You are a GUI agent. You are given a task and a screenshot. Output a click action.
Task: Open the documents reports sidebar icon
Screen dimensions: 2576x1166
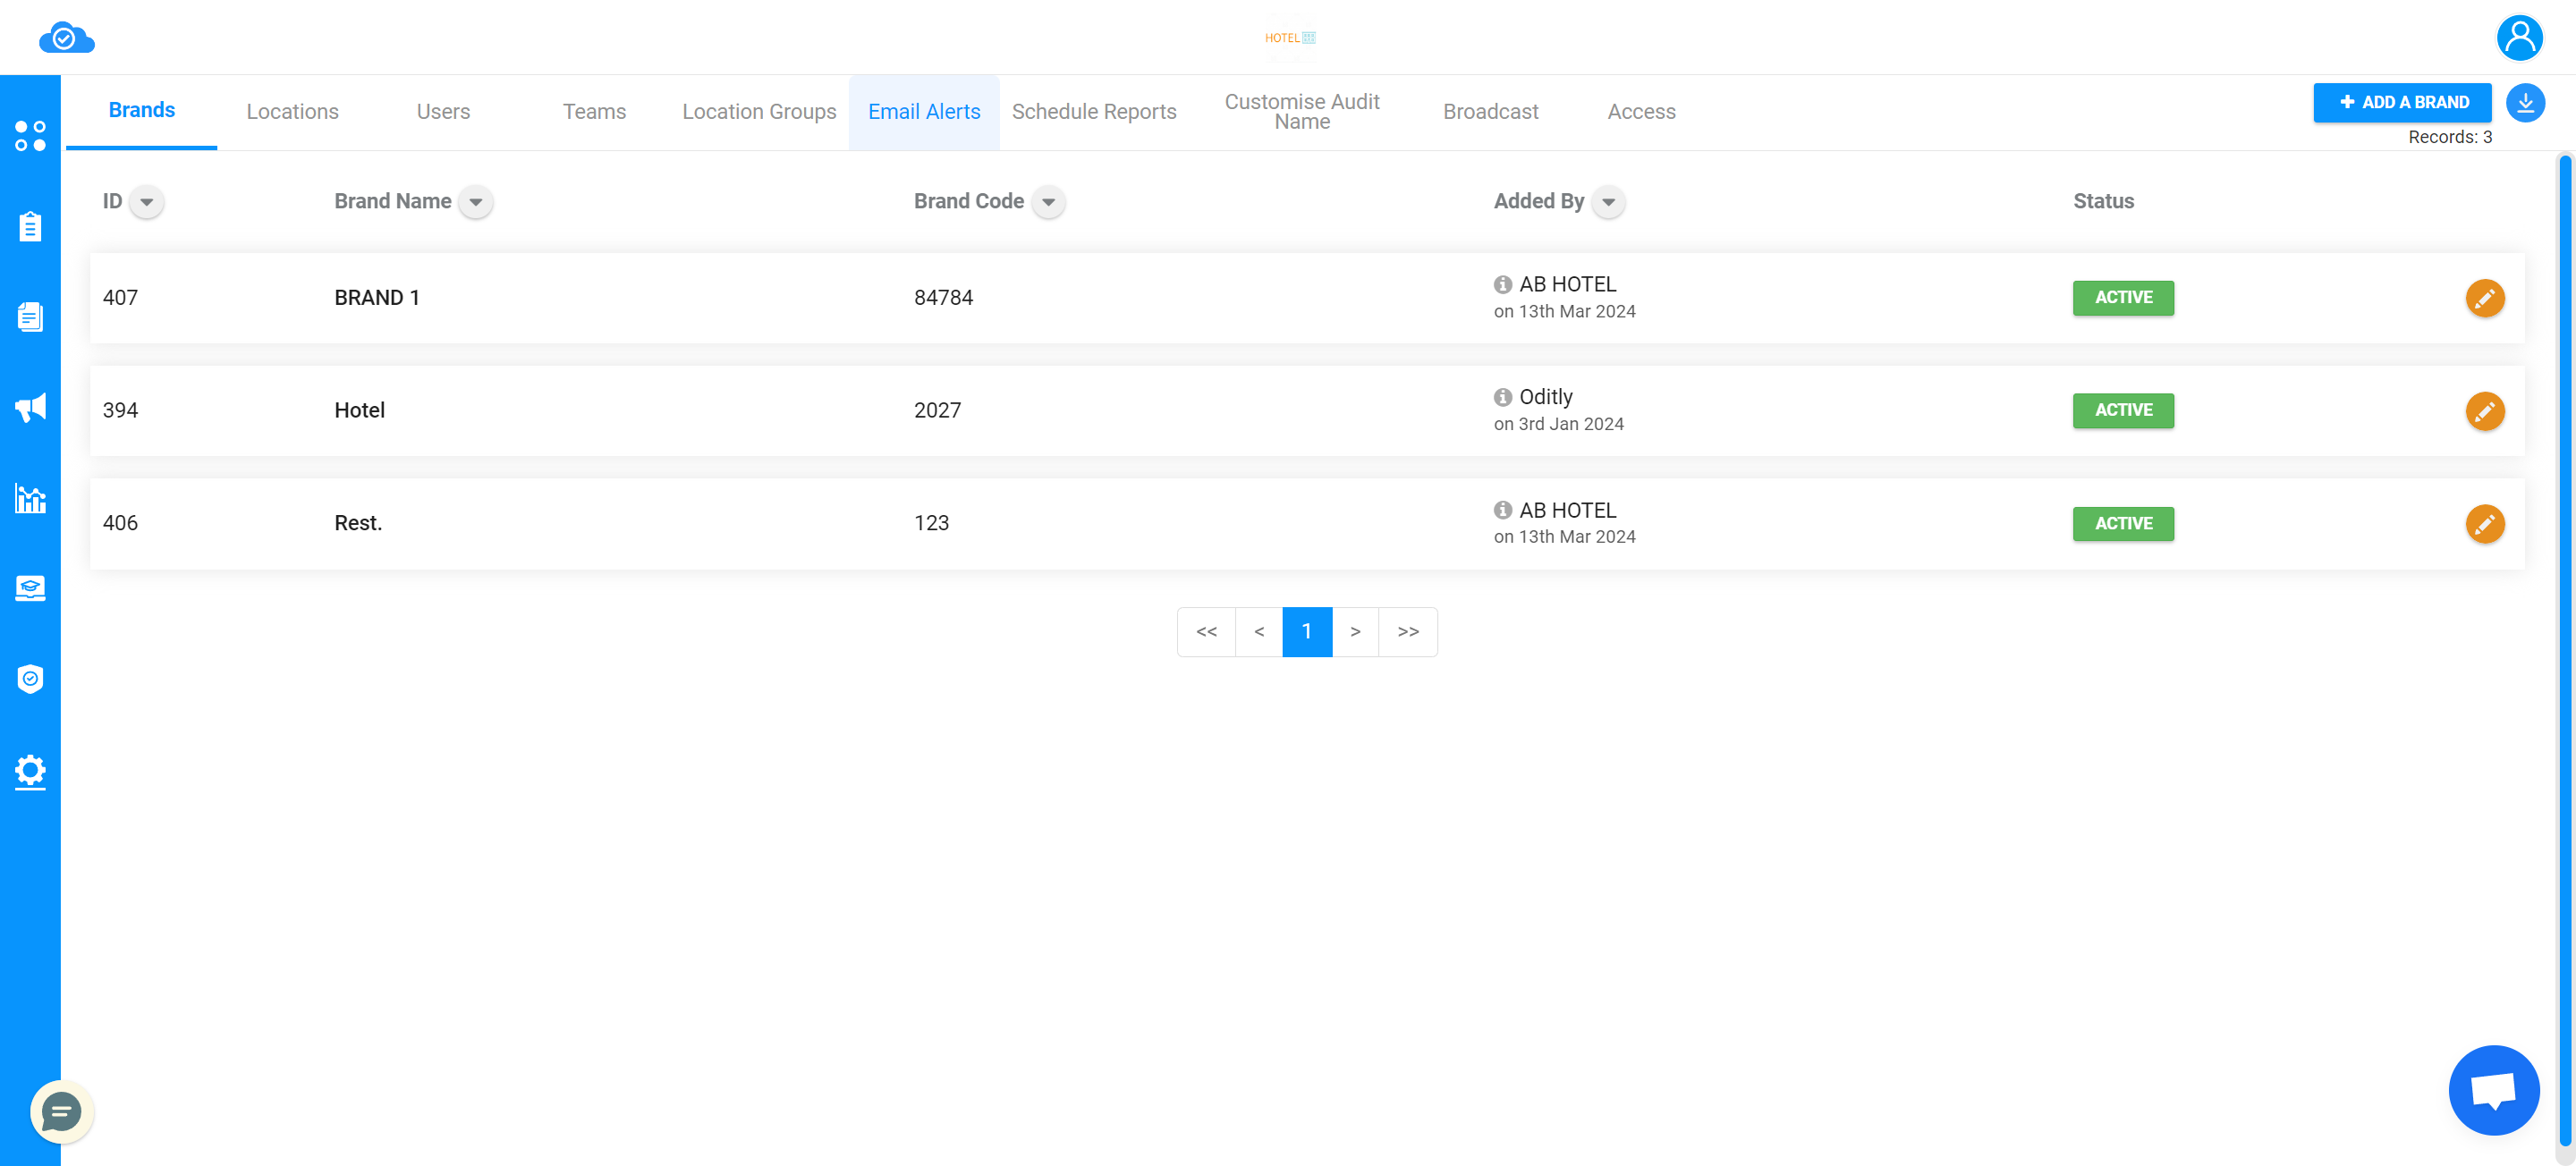30,317
